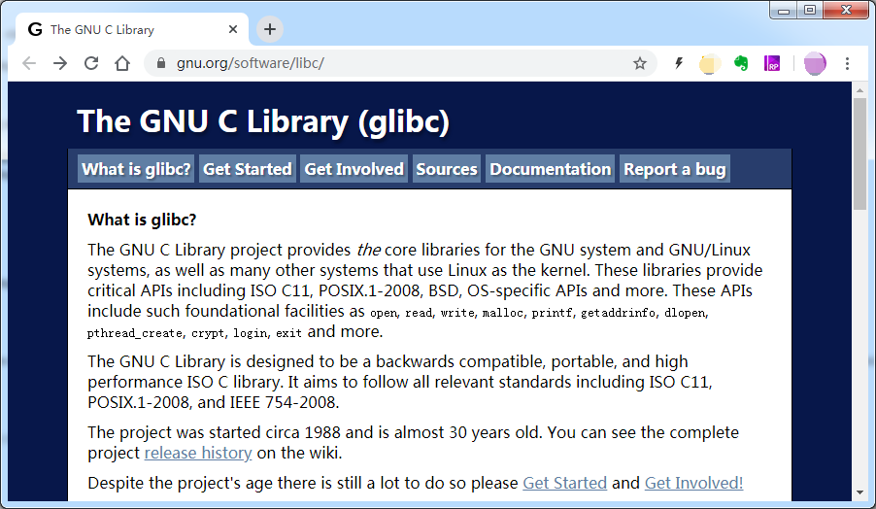Image resolution: width=876 pixels, height=509 pixels.
Task: Bookmark this page with the star
Action: click(640, 63)
